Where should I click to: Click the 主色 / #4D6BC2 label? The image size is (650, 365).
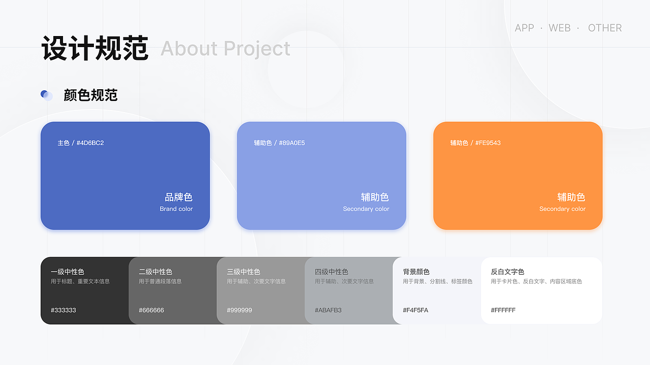81,143
